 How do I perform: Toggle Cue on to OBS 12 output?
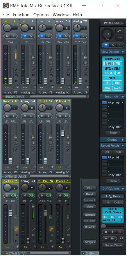click(x=14, y=195)
